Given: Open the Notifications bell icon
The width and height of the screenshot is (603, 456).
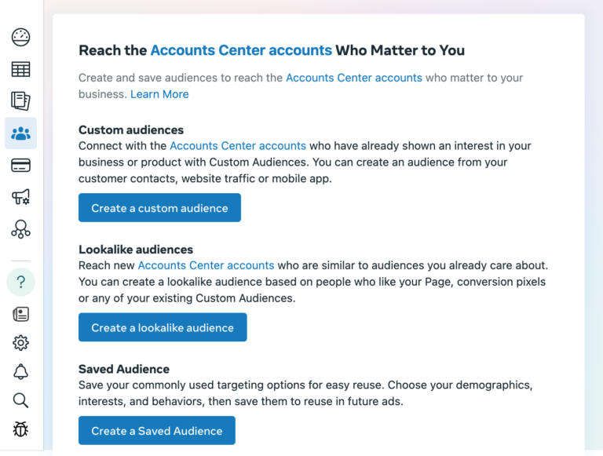Looking at the screenshot, I should point(20,372).
